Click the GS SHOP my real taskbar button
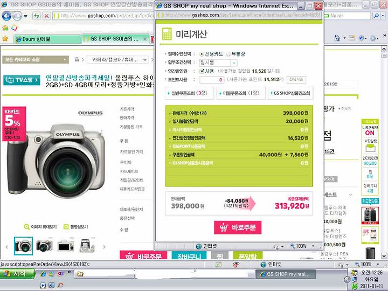Image resolution: width=388 pixels, height=291 pixels. pyautogui.click(x=286, y=274)
